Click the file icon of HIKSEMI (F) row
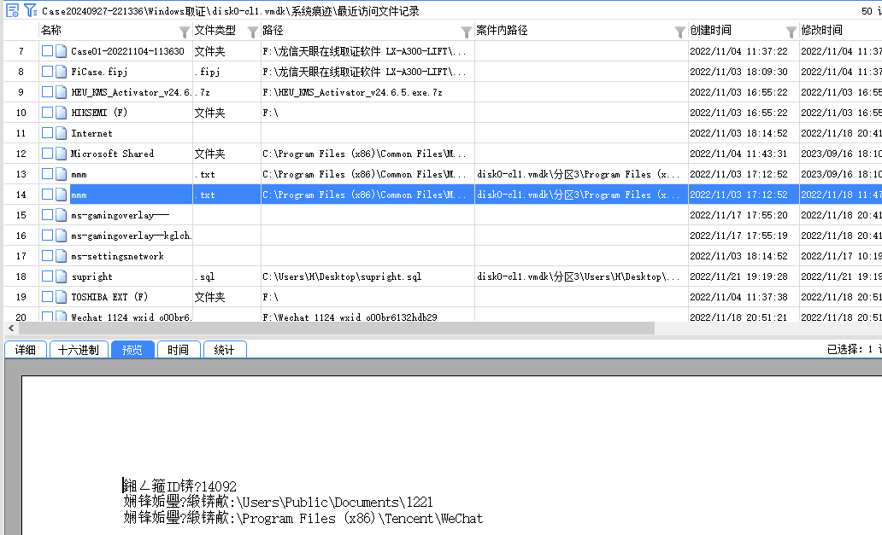This screenshot has width=882, height=535. 61,113
